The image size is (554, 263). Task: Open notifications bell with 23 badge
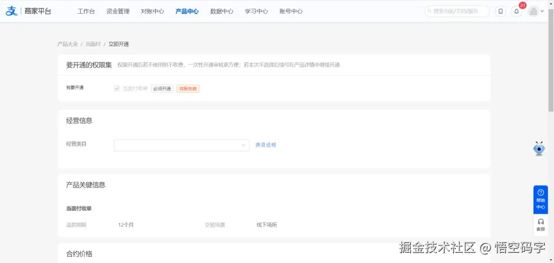coord(517,11)
